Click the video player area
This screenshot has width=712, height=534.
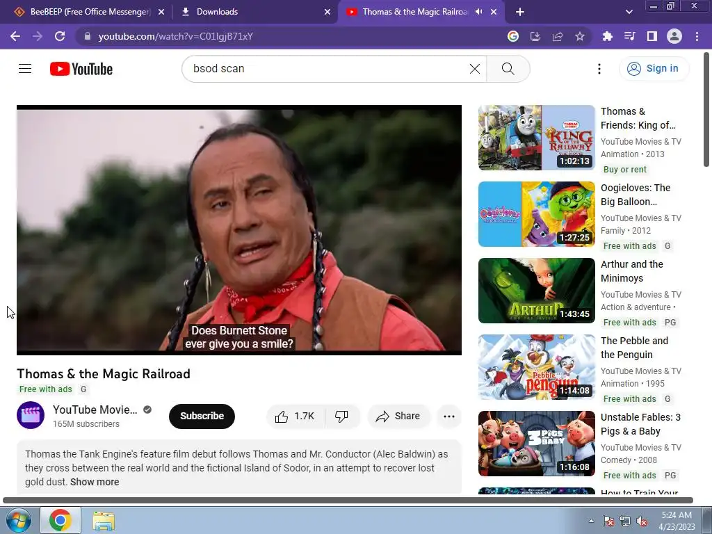tap(239, 230)
